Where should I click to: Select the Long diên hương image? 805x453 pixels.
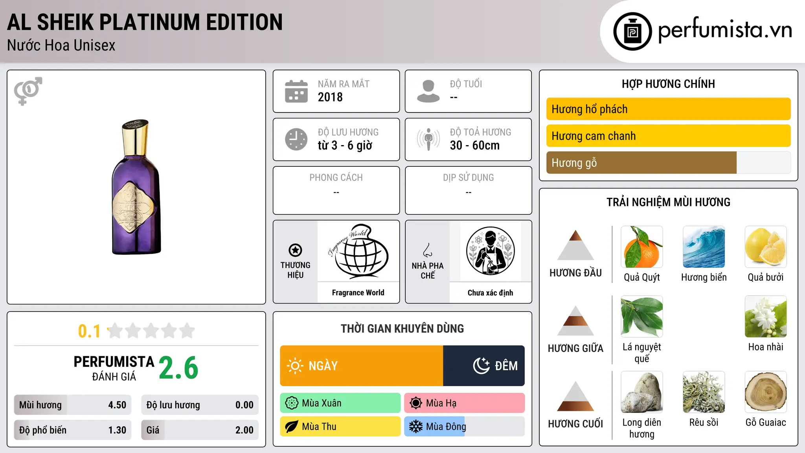[642, 392]
